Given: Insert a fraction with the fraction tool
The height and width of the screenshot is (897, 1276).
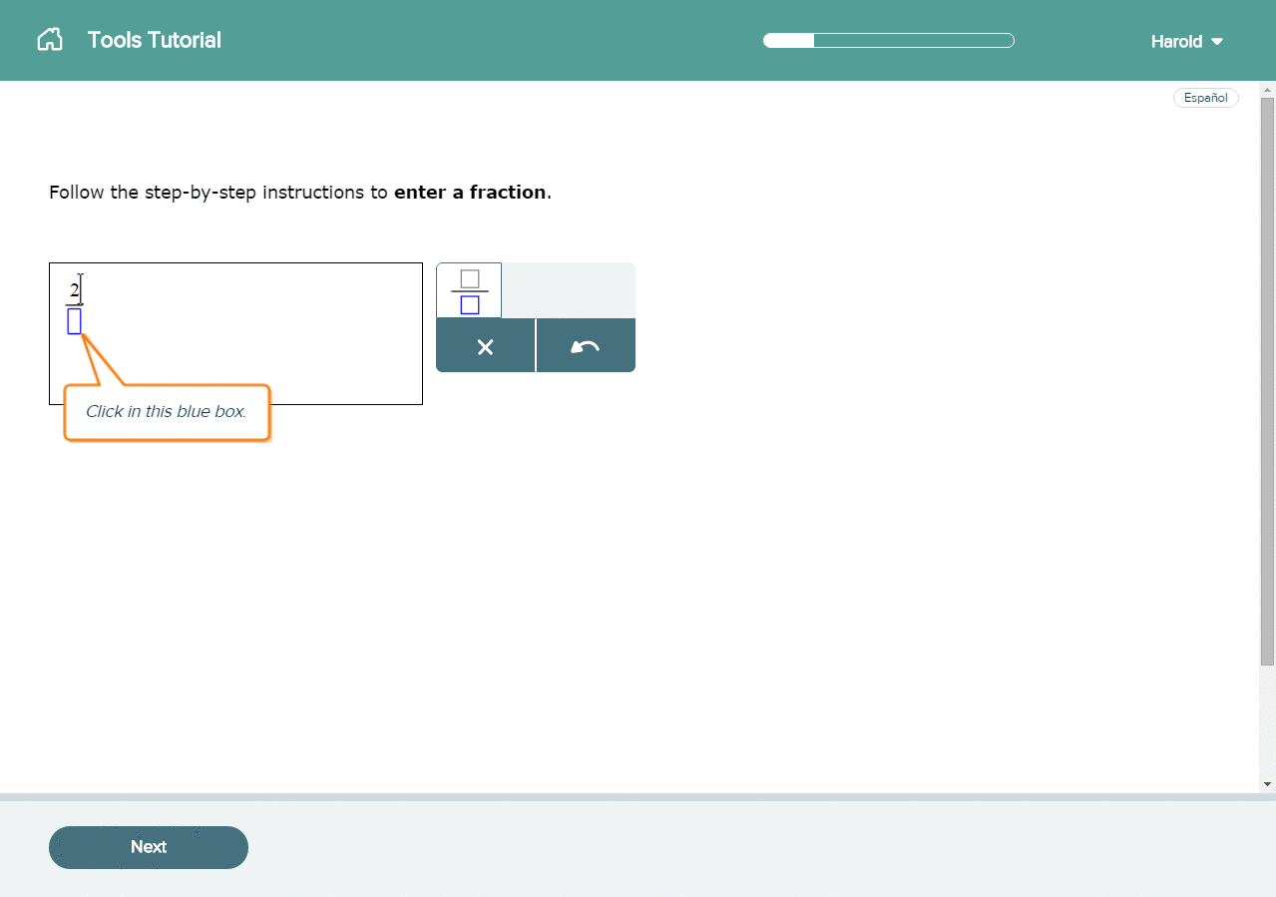Looking at the screenshot, I should (x=469, y=291).
